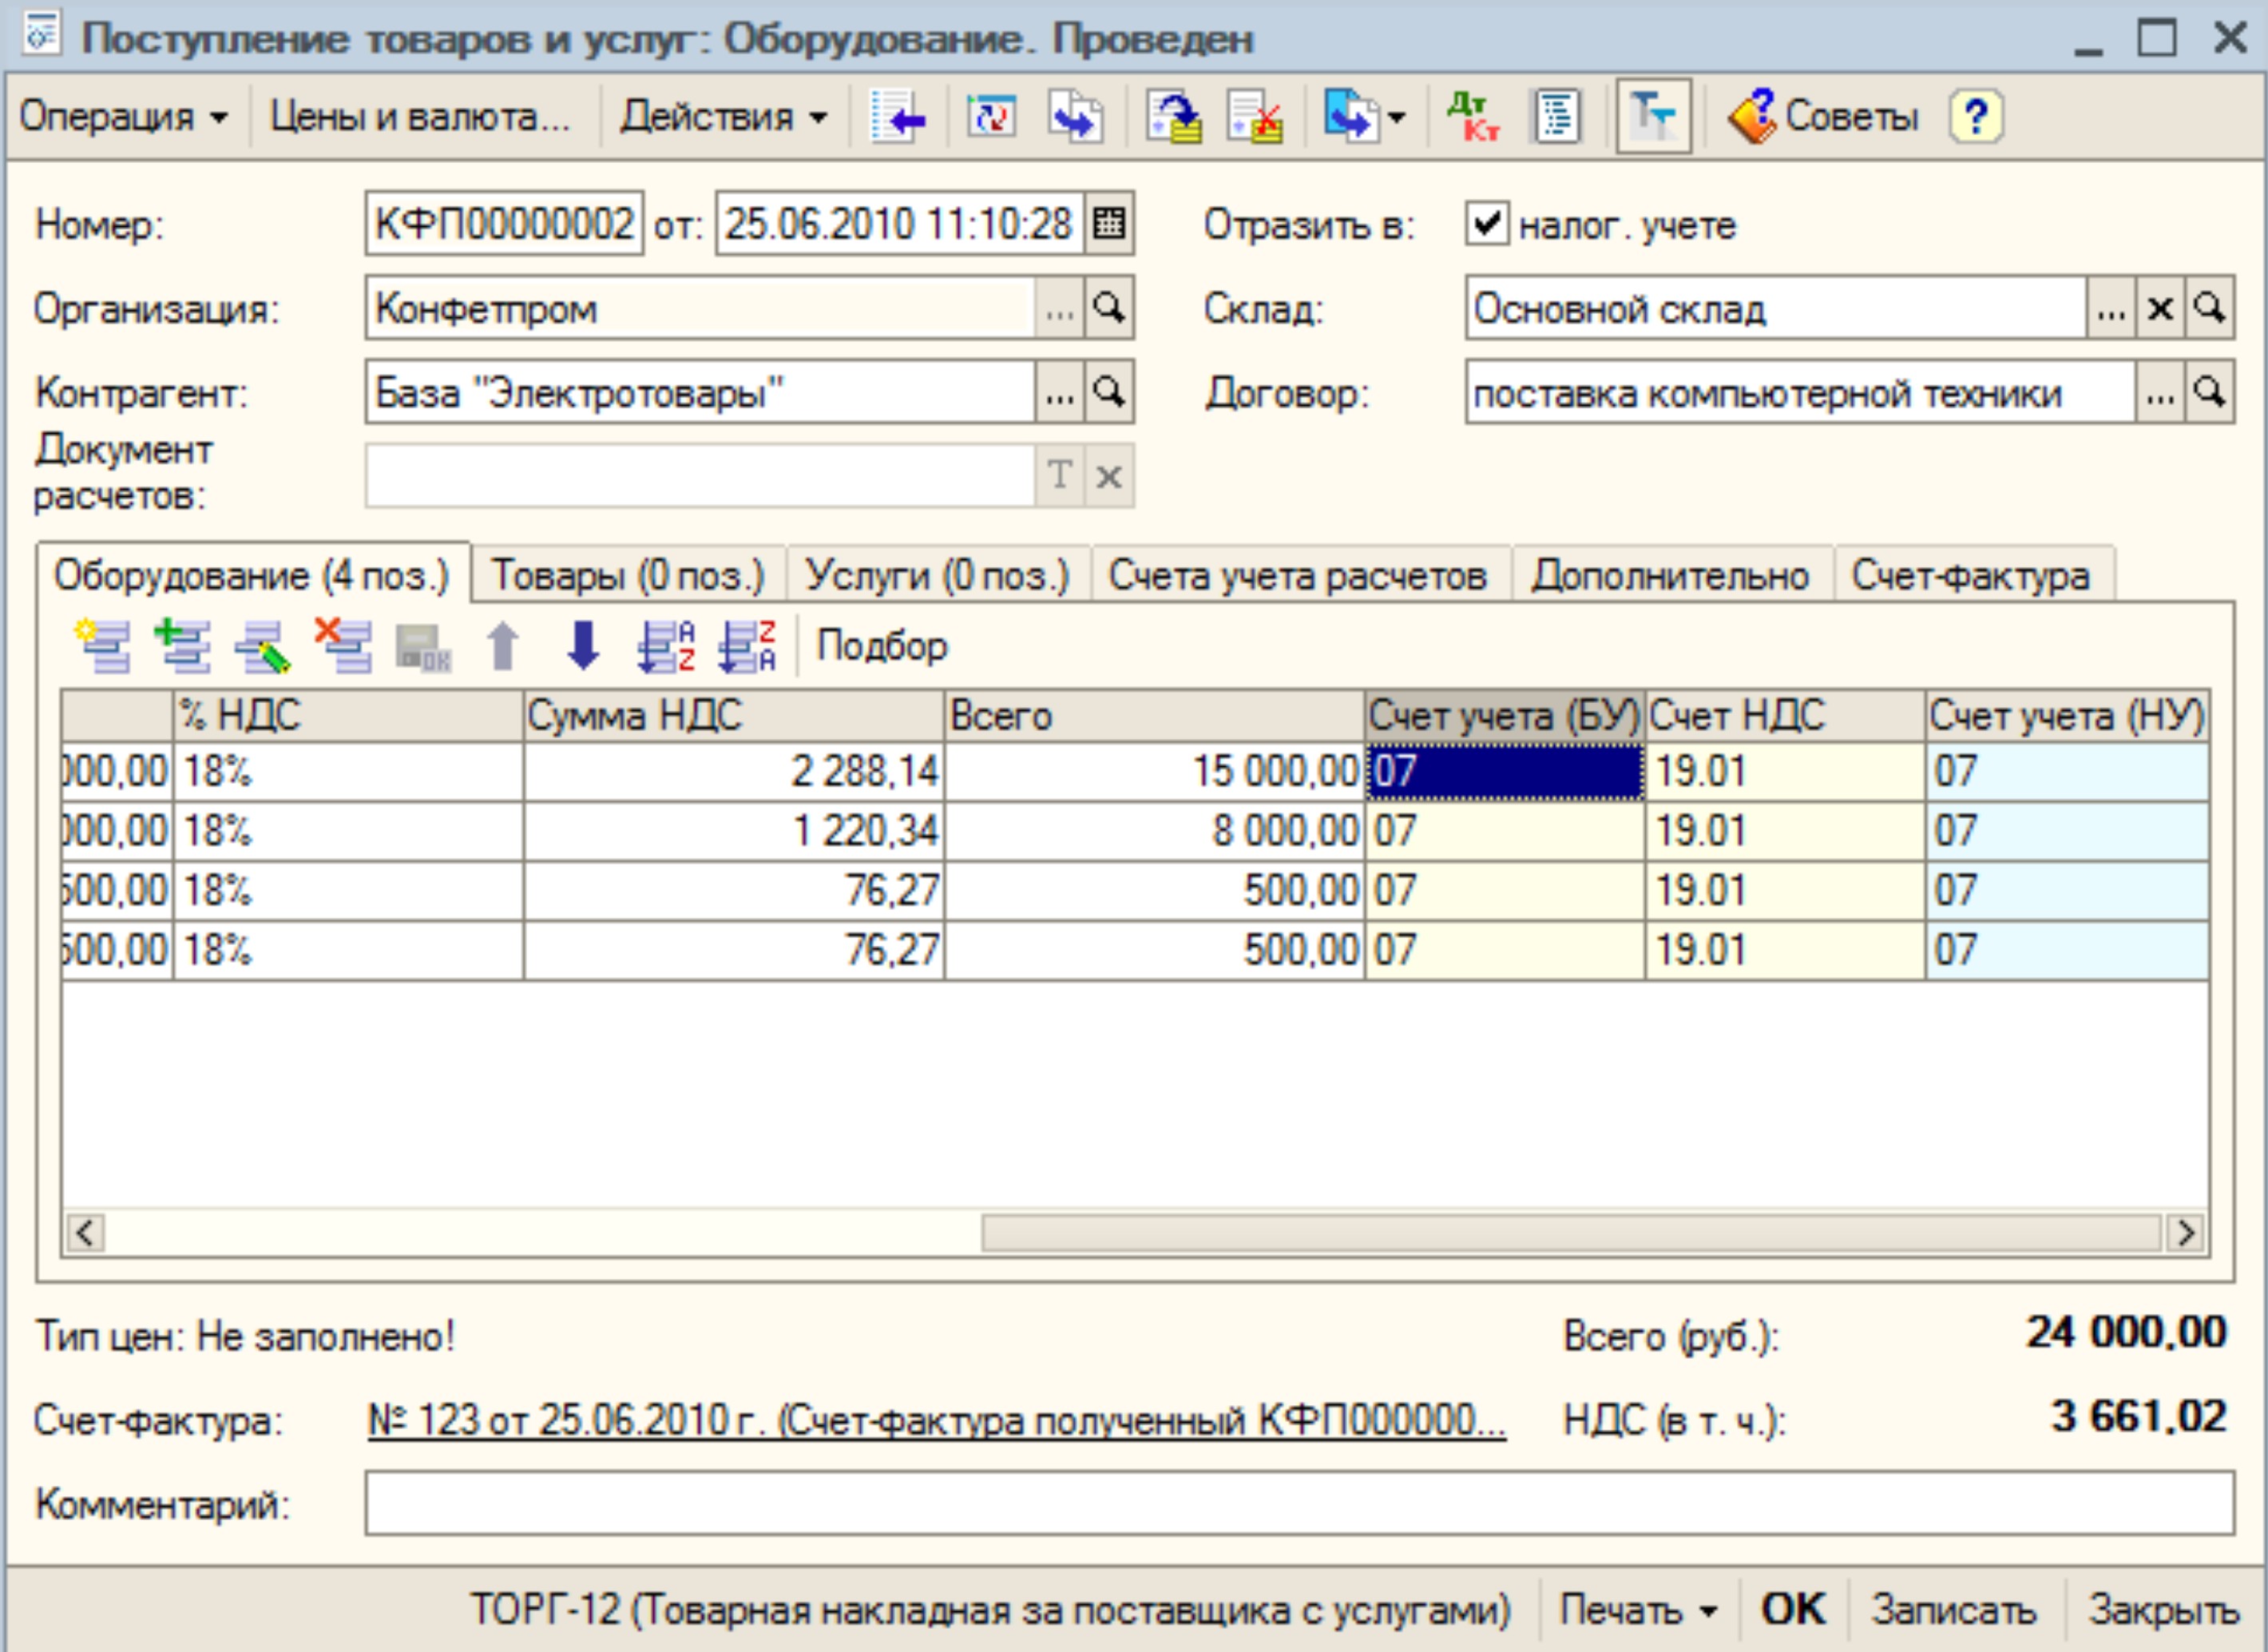The width and height of the screenshot is (2268, 1652).
Task: Click the Номер field КФП00000002
Action: point(504,223)
